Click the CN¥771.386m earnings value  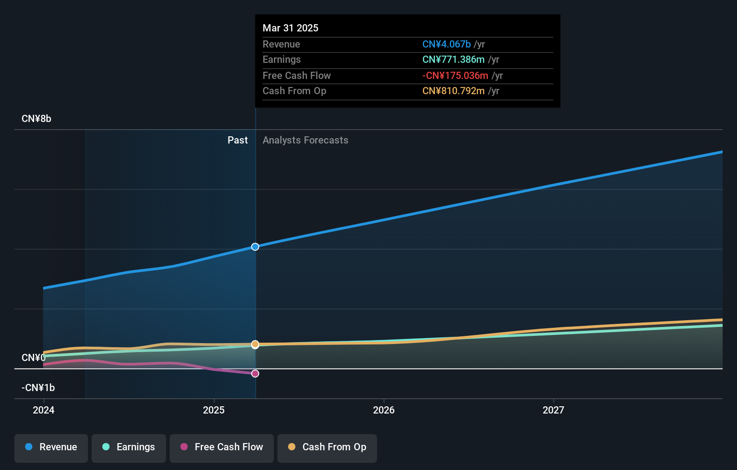click(453, 60)
